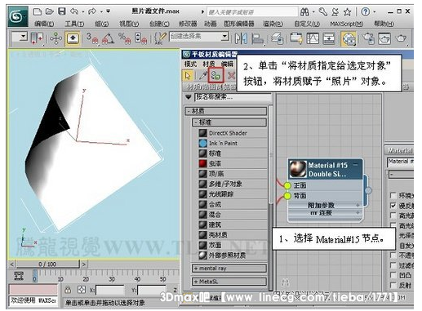Open the 编辑(E) menu
Image resolution: width=422 pixels, height=311 pixels.
(44, 24)
